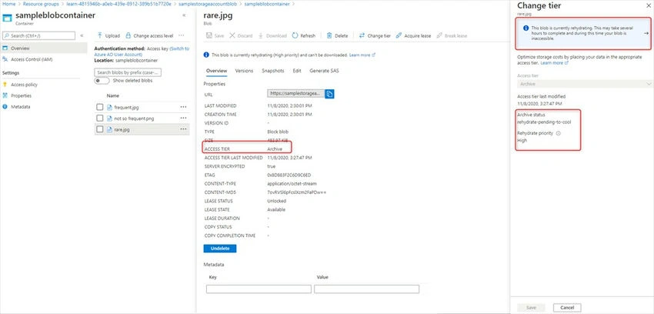Click Cancel in Change tier panel
654x314 pixels.
567,308
